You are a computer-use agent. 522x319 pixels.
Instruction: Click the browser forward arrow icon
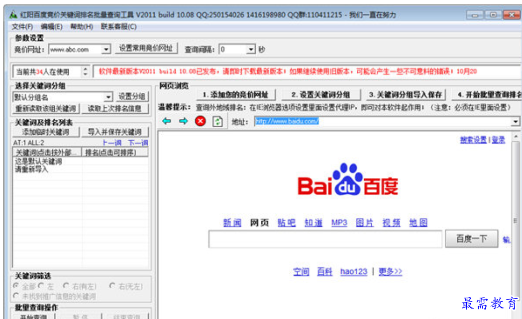(x=184, y=121)
